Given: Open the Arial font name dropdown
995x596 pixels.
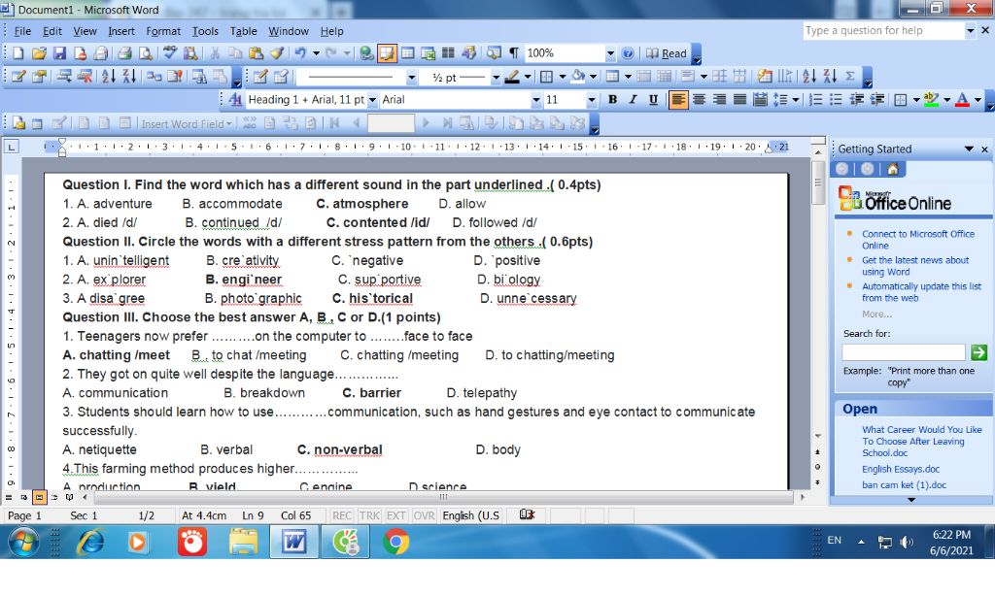Looking at the screenshot, I should [536, 100].
